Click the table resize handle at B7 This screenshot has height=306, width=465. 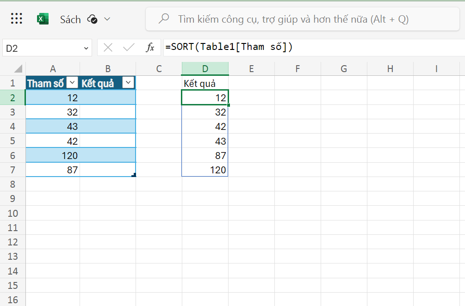134,175
